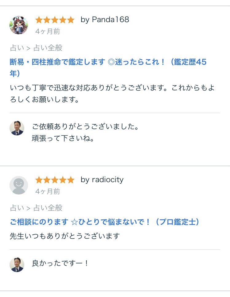The width and height of the screenshot is (230, 297).
Task: Click the 4ヶ月前 timestamp under radiocity
Action: 48,191
